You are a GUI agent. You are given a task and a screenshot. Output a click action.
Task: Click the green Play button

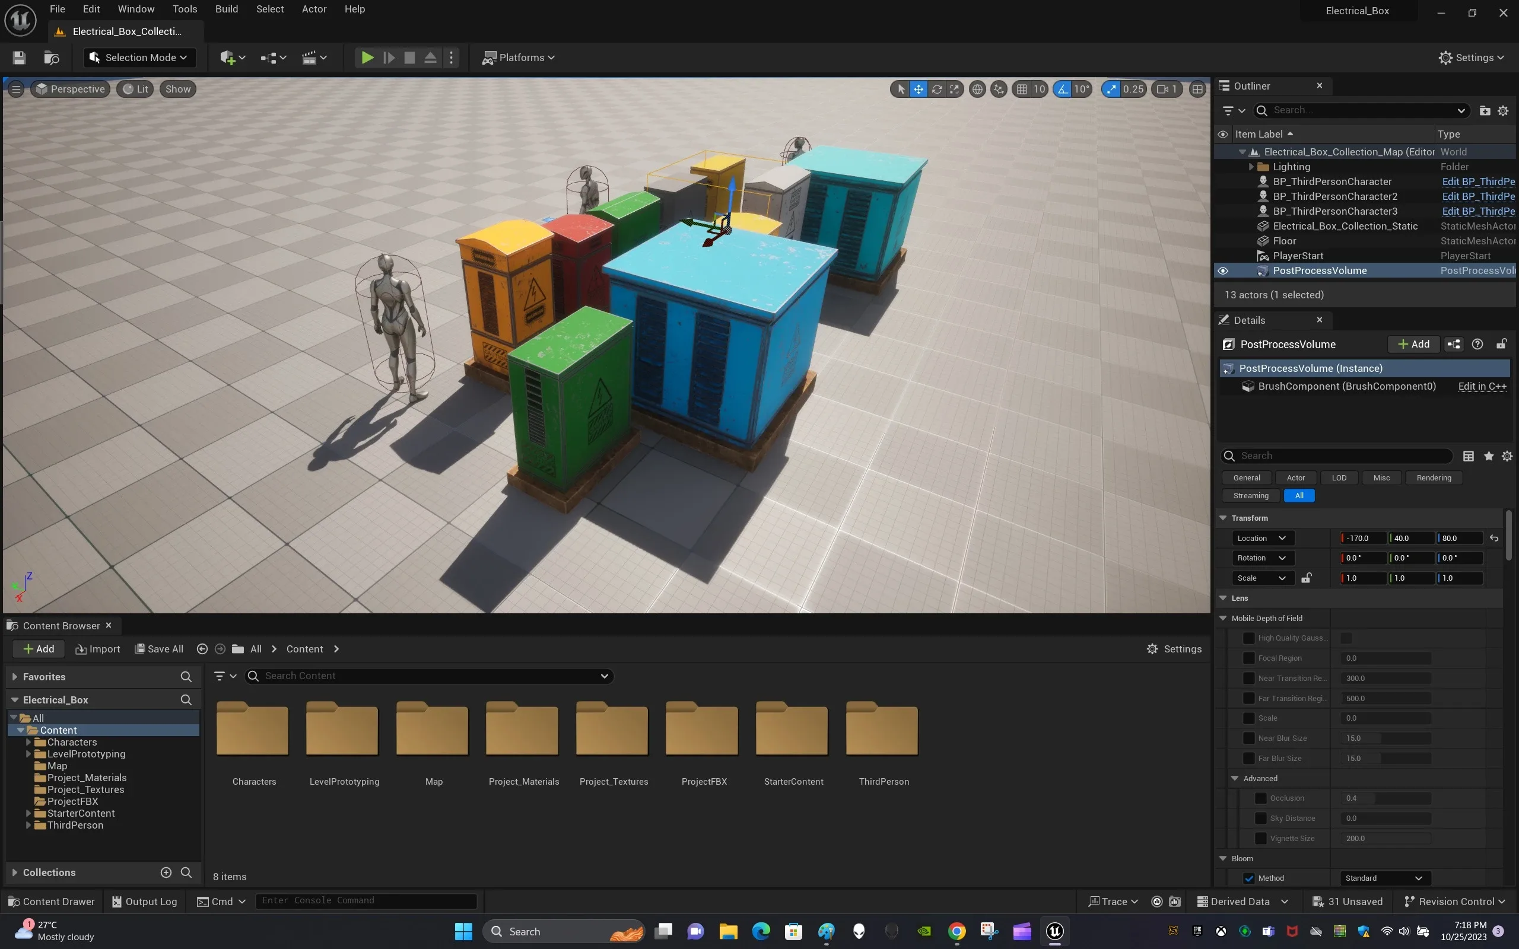click(x=367, y=58)
